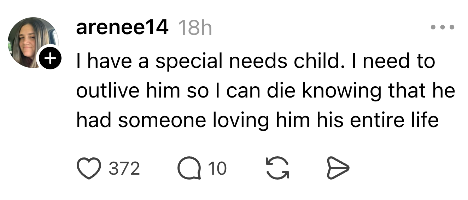Click the post line "had someone loving him his entire life"
This screenshot has width=468, height=200.
pos(257,120)
